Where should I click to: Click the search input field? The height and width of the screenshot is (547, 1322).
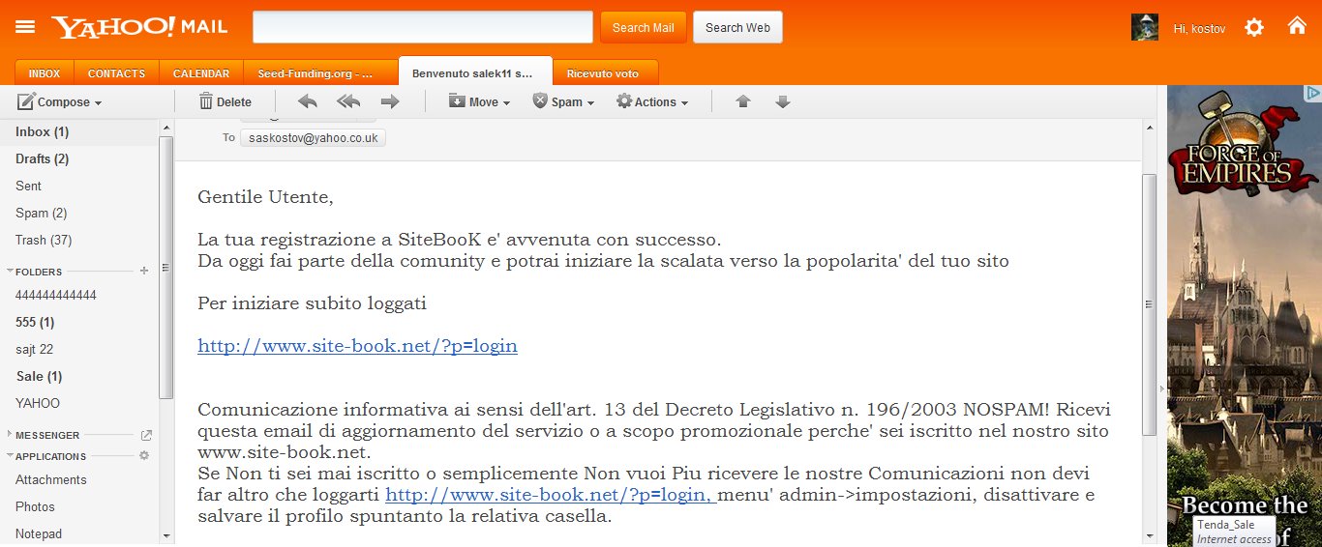pos(423,27)
